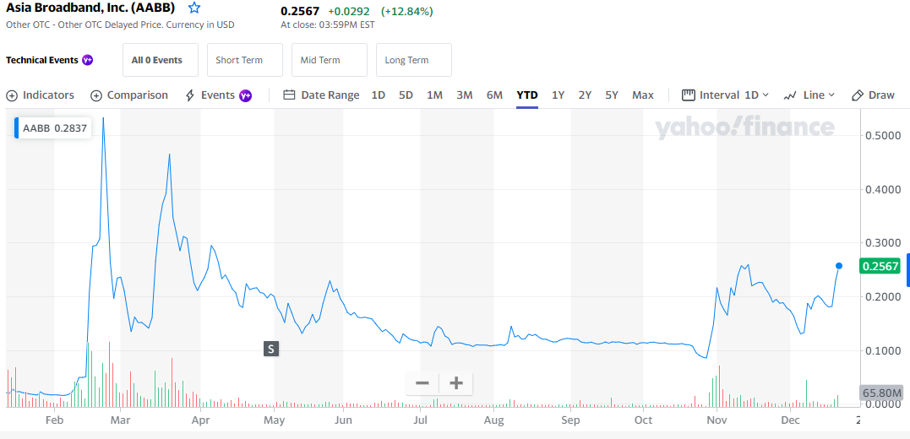This screenshot has height=439, width=910.
Task: Click the +0.0292 price change value
Action: point(349,11)
